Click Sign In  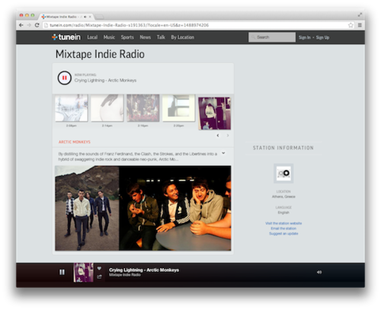(305, 37)
